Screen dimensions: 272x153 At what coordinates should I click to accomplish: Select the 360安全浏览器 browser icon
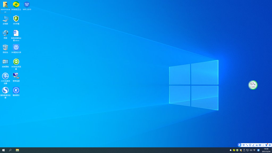point(16,64)
